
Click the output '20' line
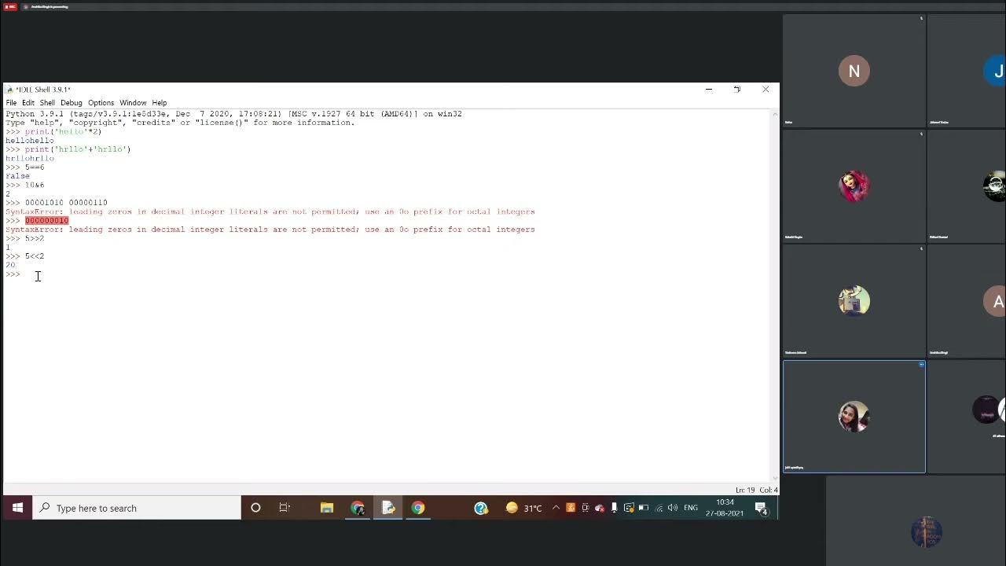(10, 265)
